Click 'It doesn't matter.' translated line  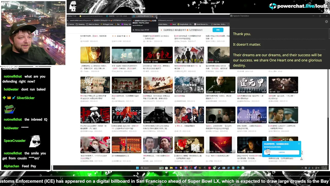(x=247, y=44)
